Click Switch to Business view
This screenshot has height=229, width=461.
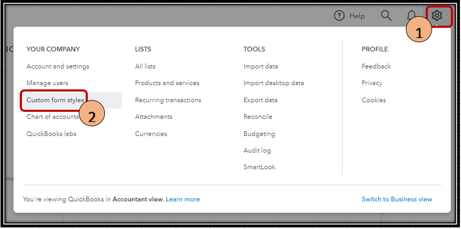(397, 199)
